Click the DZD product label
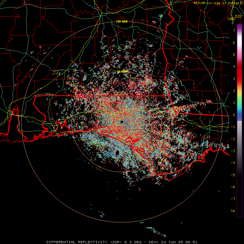 click(x=238, y=16)
